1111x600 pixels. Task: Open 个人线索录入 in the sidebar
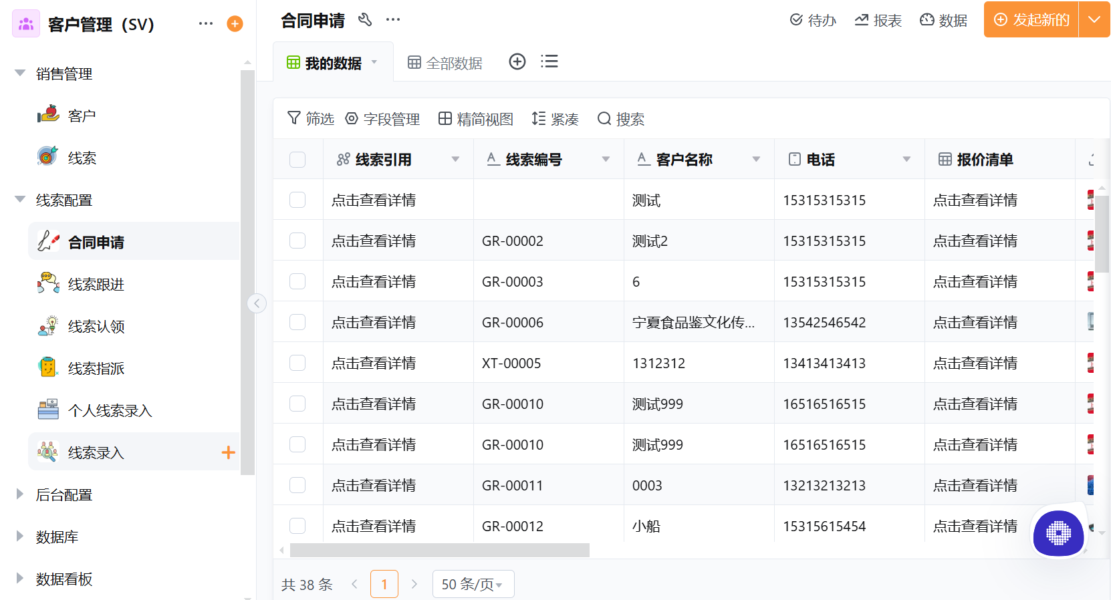(x=134, y=410)
